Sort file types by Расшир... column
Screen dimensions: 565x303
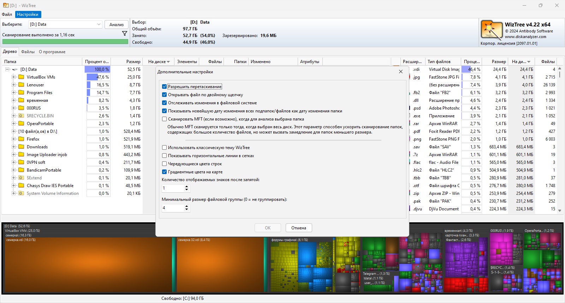pos(412,61)
